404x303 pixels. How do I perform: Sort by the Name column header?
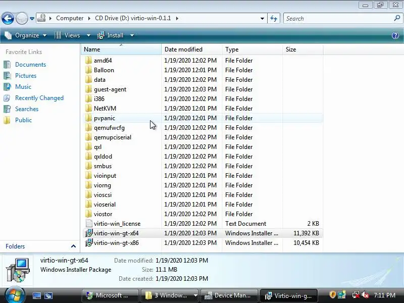(121, 49)
